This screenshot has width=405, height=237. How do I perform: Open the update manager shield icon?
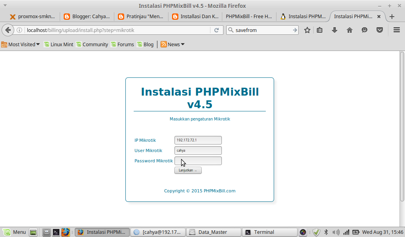coord(316,232)
